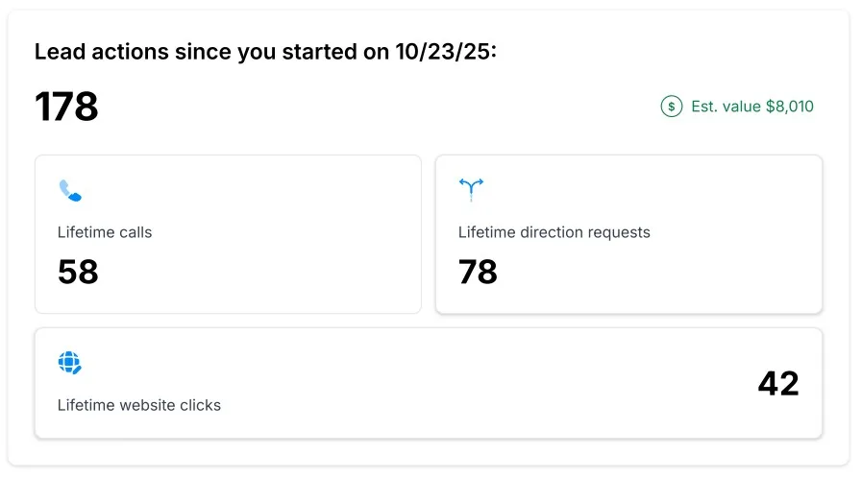This screenshot has width=862, height=478.
Task: Select the 78 direction requests count
Action: click(478, 272)
